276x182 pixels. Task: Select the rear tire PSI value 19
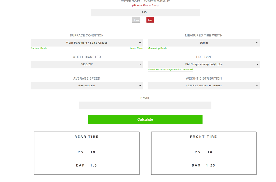(93, 152)
